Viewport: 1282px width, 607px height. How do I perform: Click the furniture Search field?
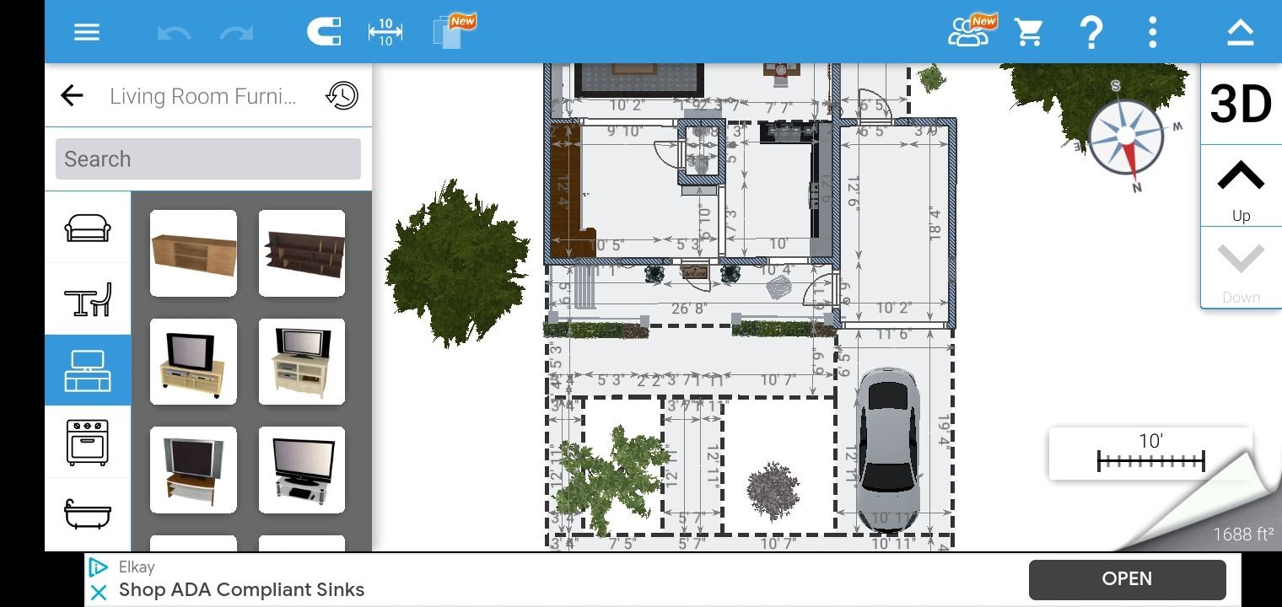(207, 158)
